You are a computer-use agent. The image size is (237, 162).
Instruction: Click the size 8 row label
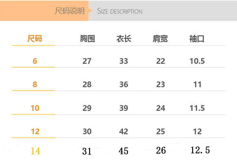coord(35,84)
